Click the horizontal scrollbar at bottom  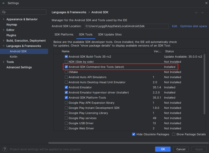(129, 143)
